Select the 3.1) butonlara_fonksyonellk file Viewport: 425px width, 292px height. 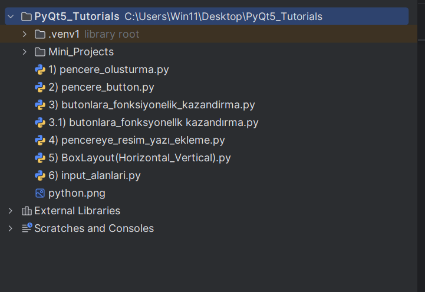pos(153,122)
